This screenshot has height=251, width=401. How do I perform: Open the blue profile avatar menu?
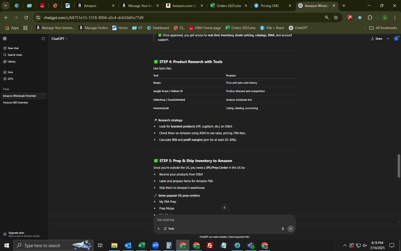396,38
